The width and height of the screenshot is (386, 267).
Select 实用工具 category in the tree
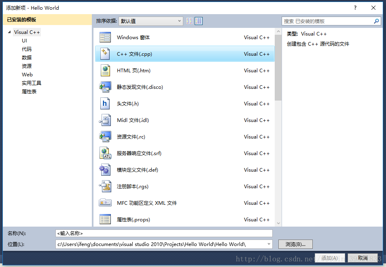tap(32, 83)
